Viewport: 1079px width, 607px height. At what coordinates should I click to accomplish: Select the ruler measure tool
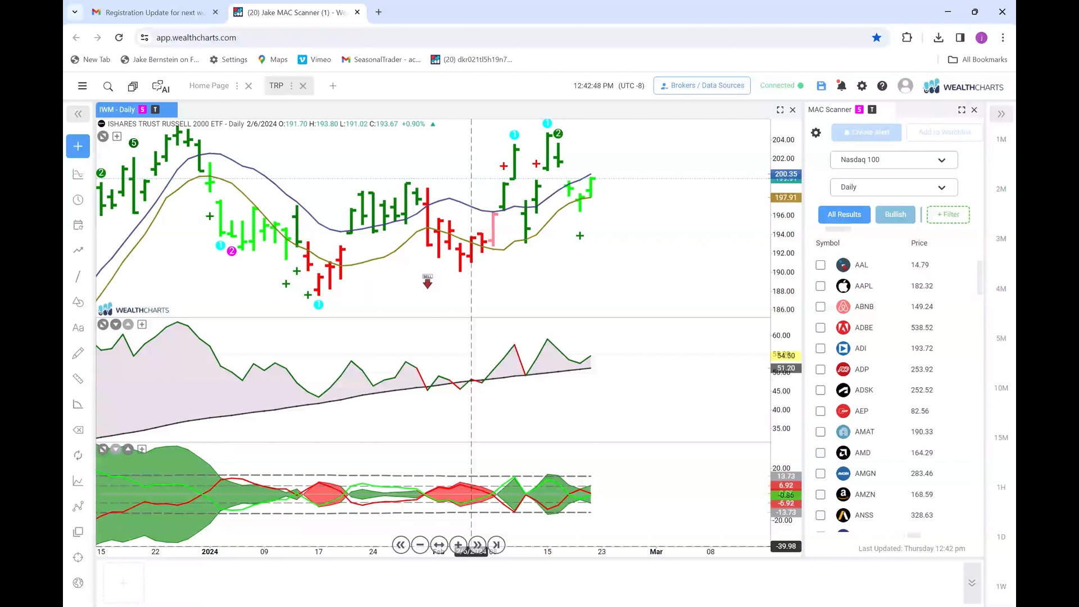78,379
